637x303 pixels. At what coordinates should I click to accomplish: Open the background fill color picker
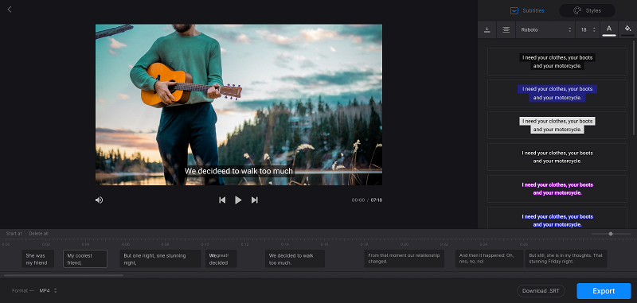[627, 29]
